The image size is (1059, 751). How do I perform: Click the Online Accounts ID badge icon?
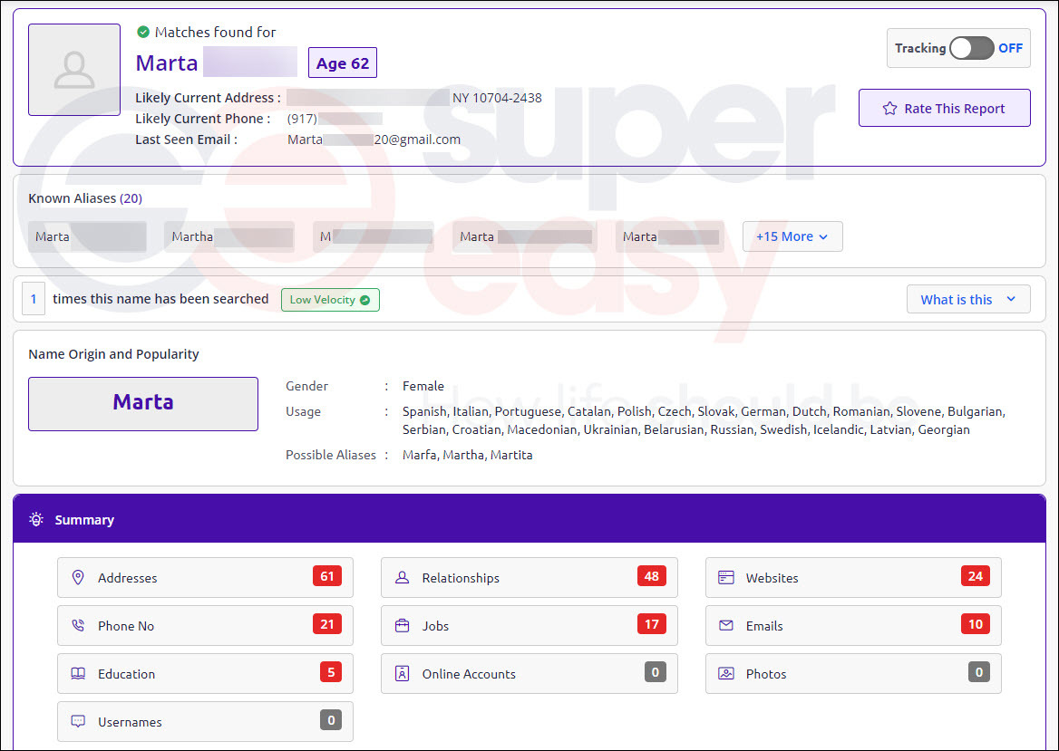[402, 673]
